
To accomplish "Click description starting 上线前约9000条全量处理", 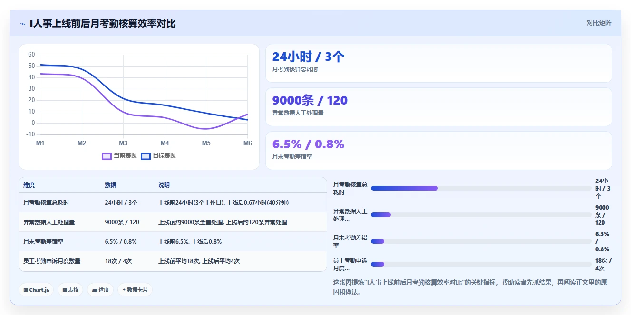I will pos(223,222).
